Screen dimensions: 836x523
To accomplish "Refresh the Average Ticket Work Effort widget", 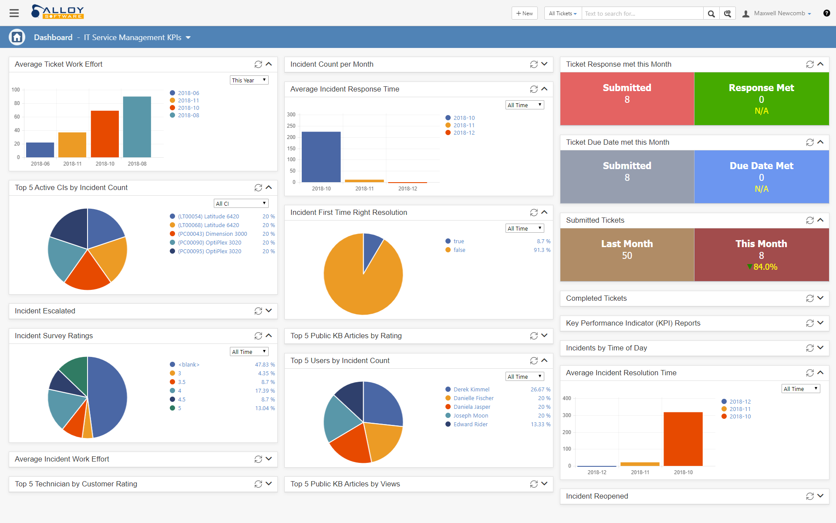I will point(258,65).
